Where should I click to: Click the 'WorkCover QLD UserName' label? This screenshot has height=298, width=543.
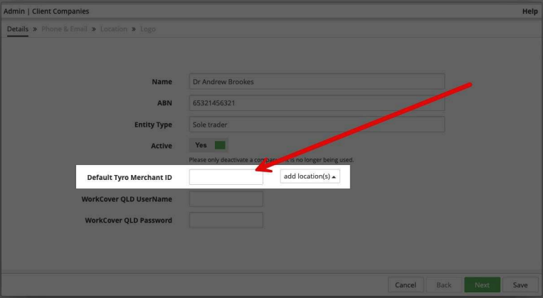(x=127, y=199)
